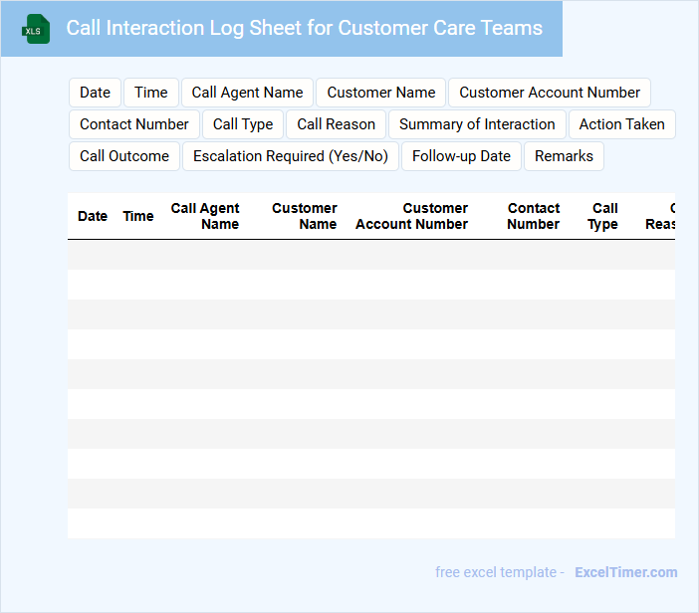Open the ExcelTimer.com link

click(x=625, y=572)
